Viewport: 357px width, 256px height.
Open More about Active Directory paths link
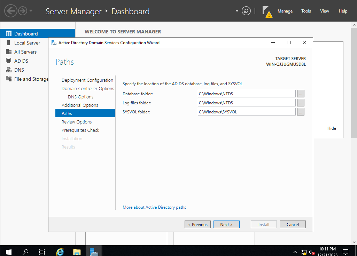154,207
